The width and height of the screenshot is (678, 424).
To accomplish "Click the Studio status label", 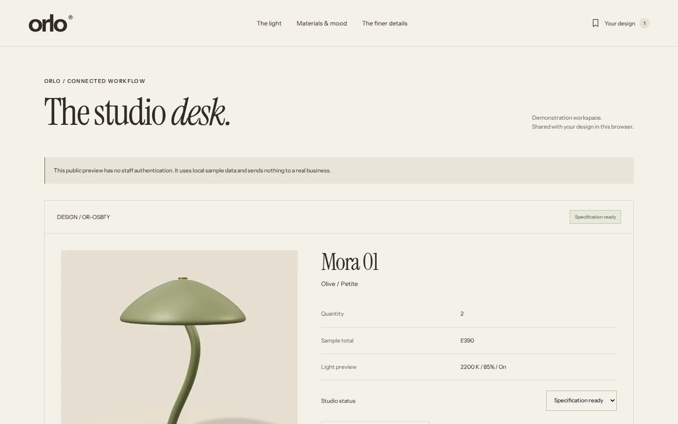I will click(338, 401).
